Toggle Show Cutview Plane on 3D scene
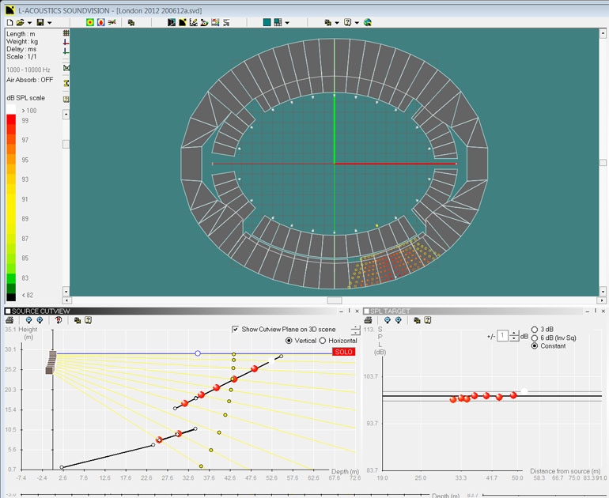609x498 pixels. coord(235,329)
